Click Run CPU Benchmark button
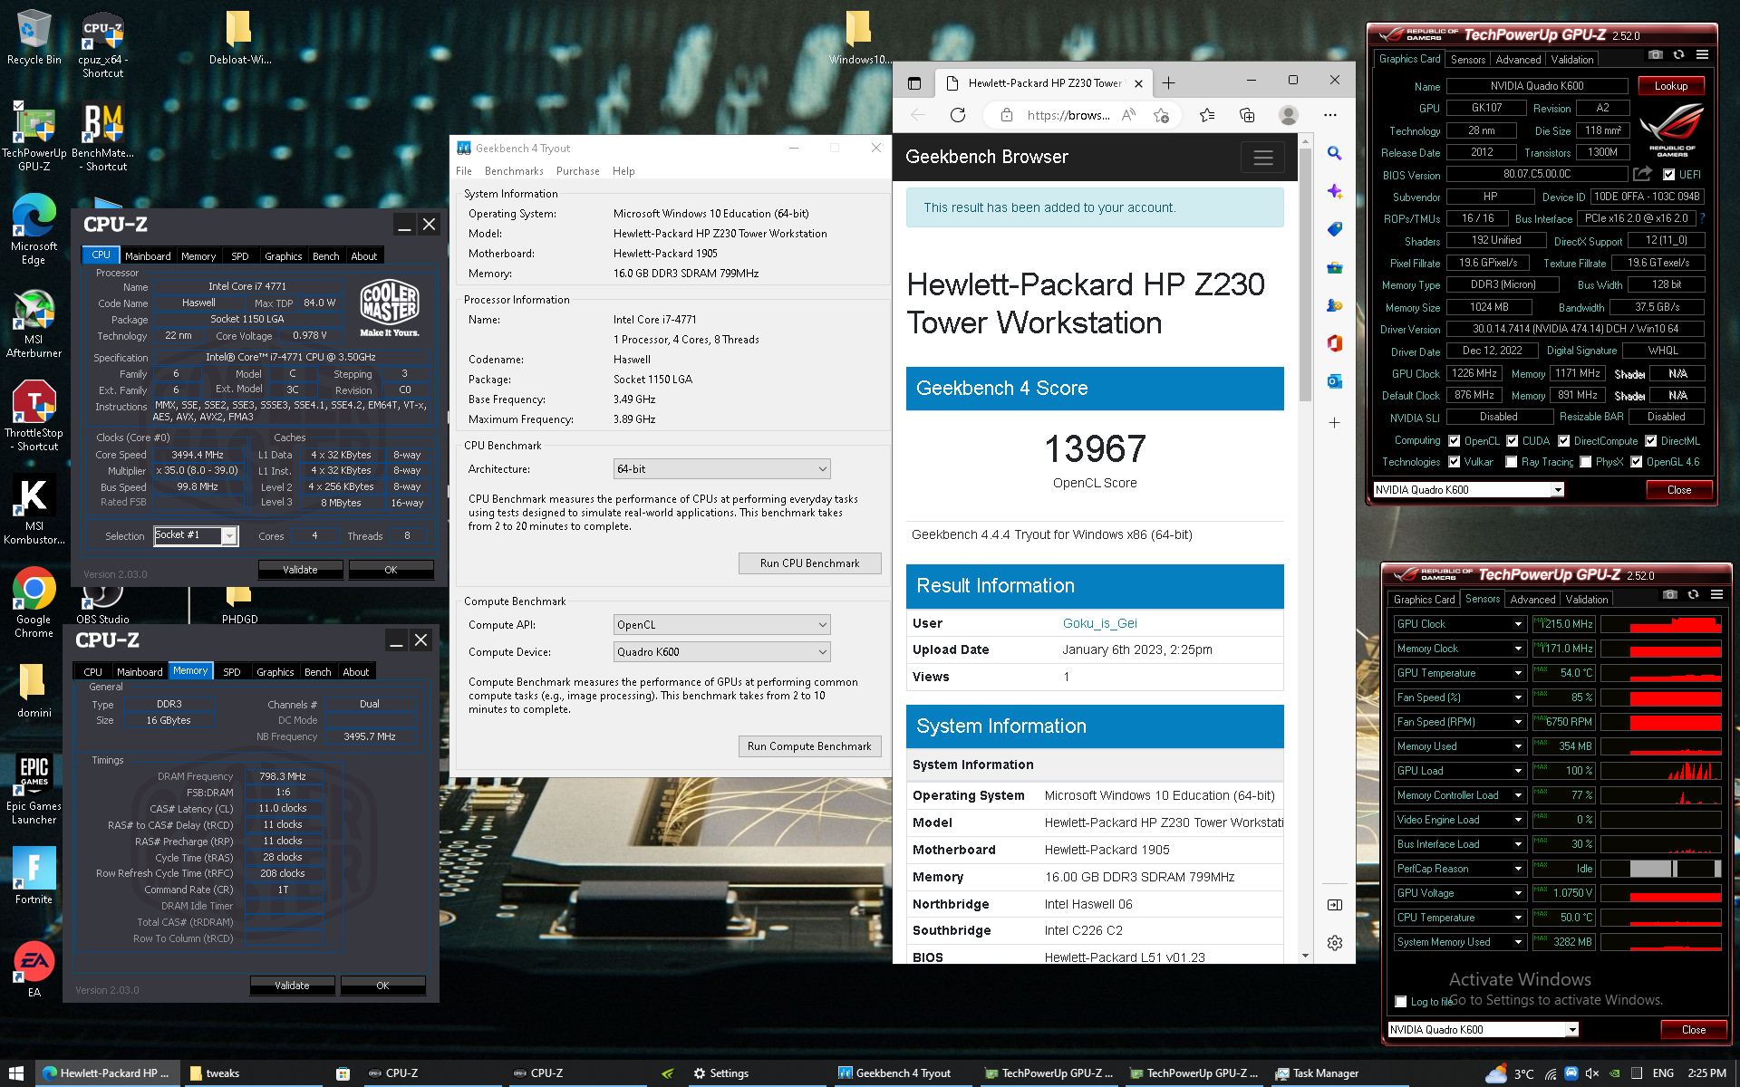The height and width of the screenshot is (1087, 1740). (809, 563)
